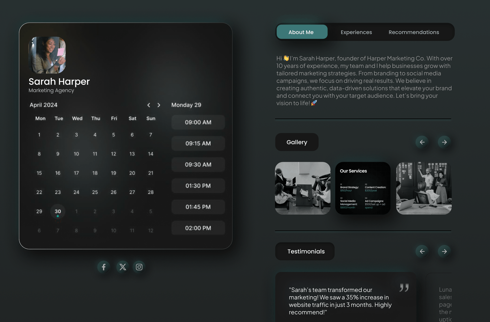The width and height of the screenshot is (490, 322).
Task: Select April 30 on the calendar
Action: click(x=58, y=211)
